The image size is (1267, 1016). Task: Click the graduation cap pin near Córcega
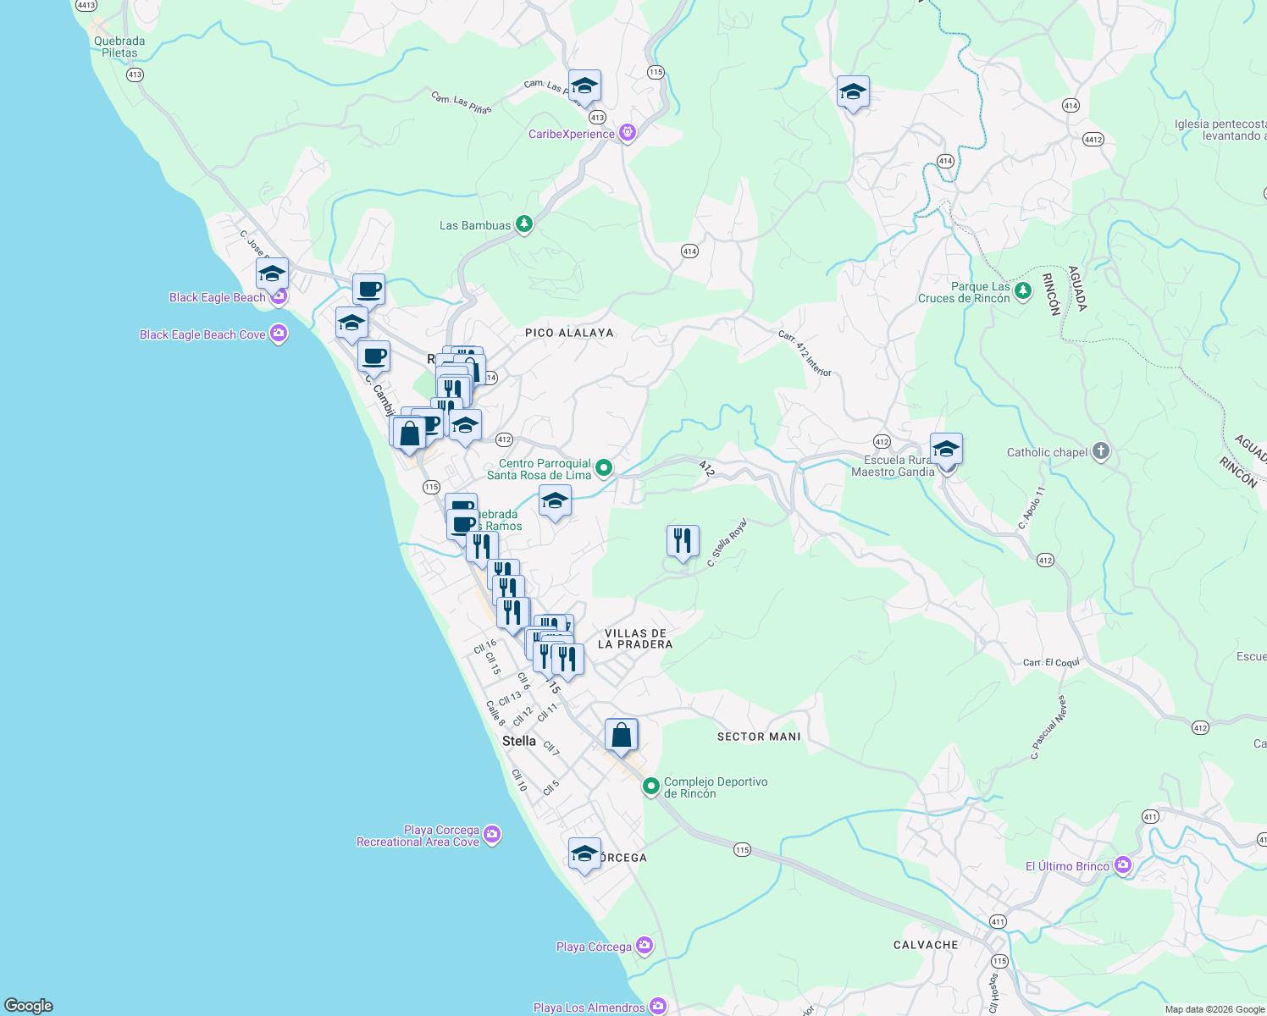(x=584, y=853)
